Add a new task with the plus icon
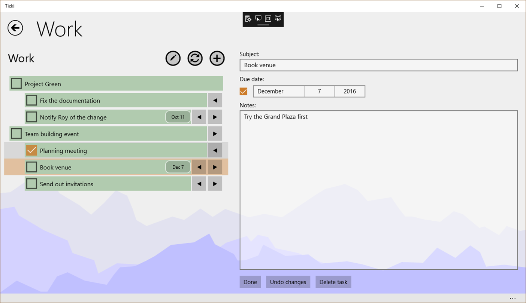Viewport: 526px width, 303px height. [217, 58]
